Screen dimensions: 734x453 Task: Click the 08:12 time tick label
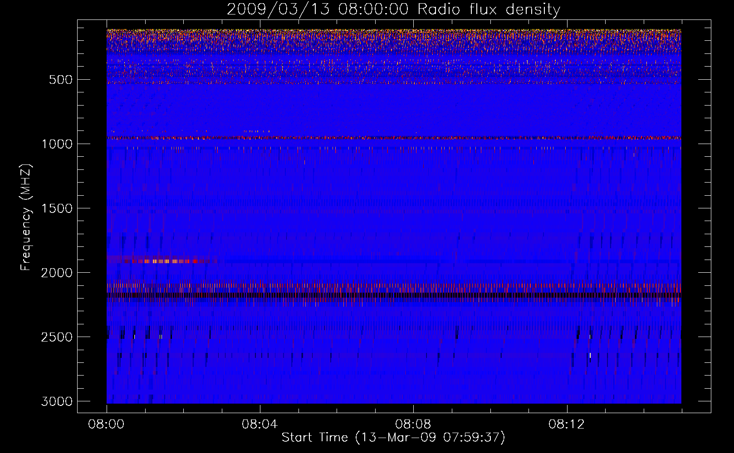[x=566, y=424]
